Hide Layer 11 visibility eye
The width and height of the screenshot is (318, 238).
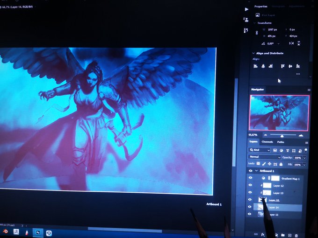pos(249,214)
